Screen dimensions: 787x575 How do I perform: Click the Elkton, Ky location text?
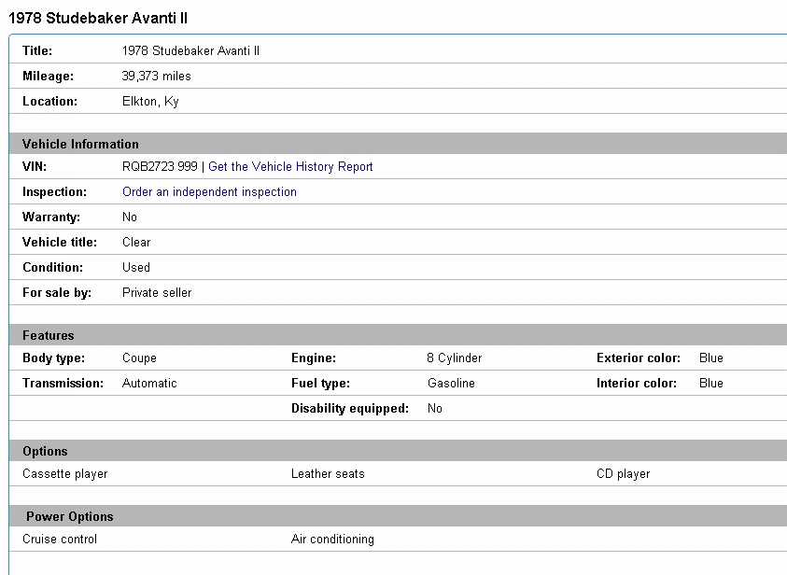tap(150, 102)
